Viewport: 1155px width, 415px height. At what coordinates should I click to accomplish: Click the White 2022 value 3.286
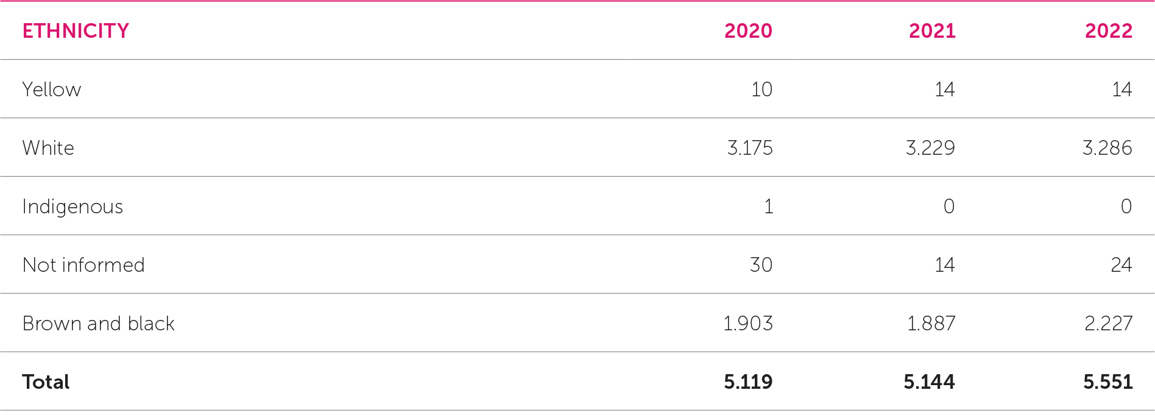tap(1107, 148)
